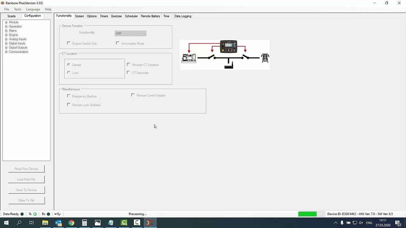Select the Load CT location radio
The height and width of the screenshot is (228, 406).
[69, 73]
